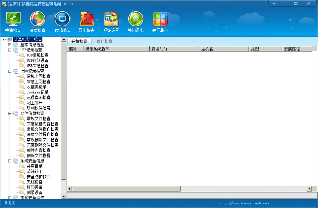
Task: Select 安全防护软件 tree item
Action: point(38,177)
